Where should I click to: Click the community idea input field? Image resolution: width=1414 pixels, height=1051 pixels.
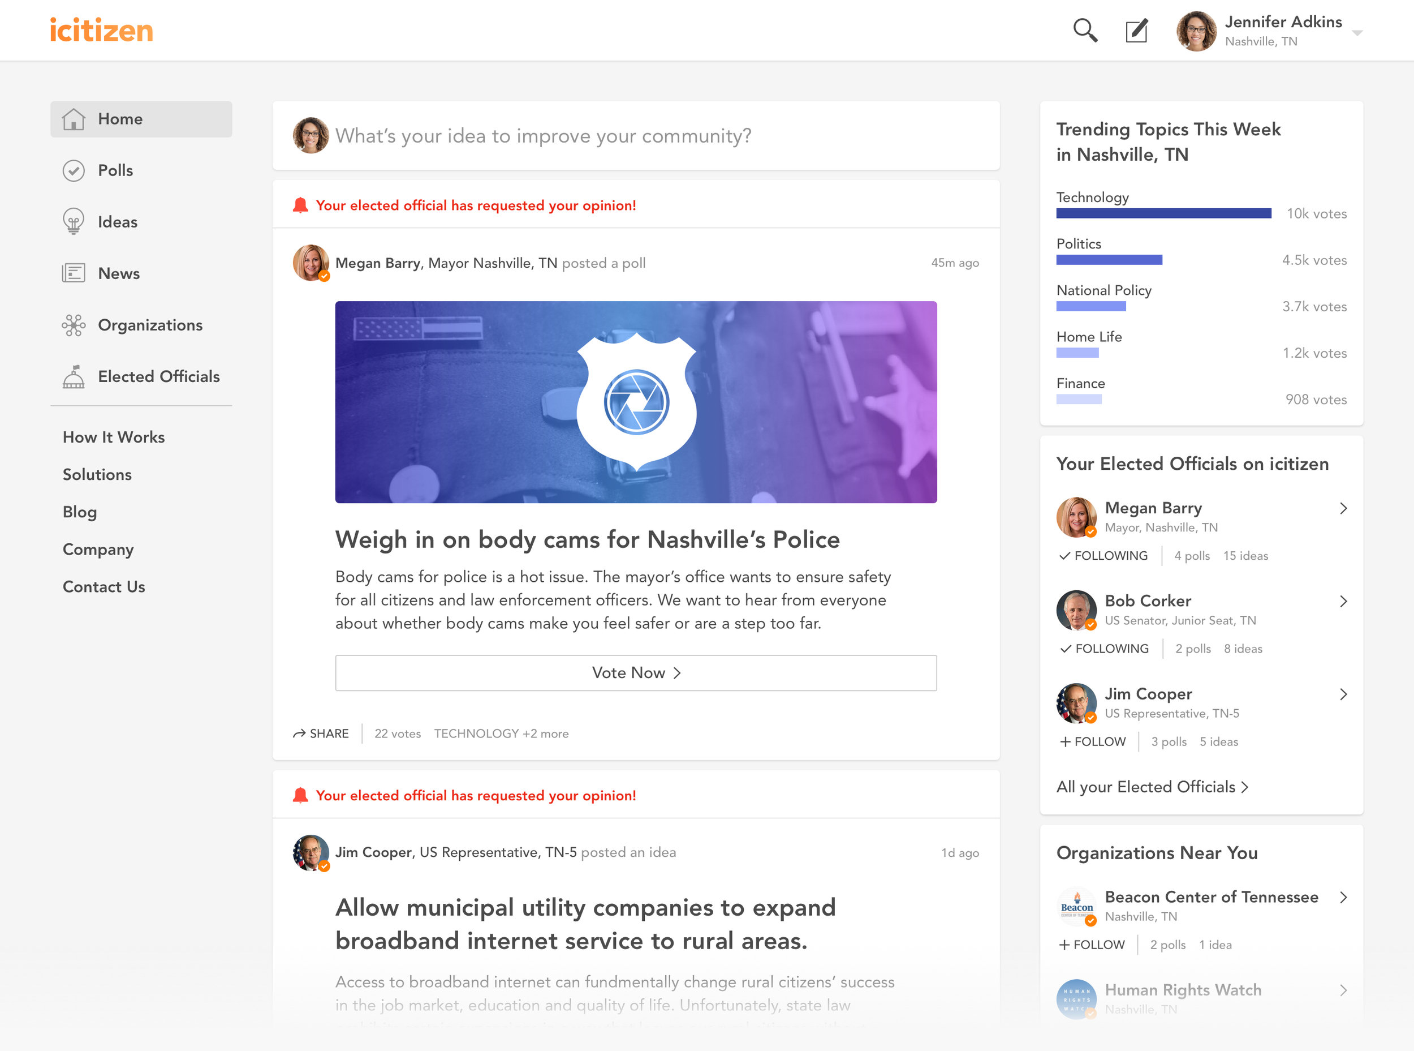636,135
